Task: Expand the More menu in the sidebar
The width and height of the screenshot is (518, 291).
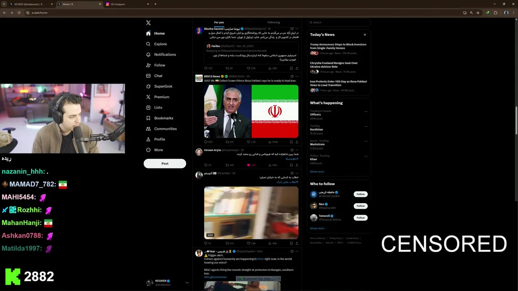Action: 154,150
